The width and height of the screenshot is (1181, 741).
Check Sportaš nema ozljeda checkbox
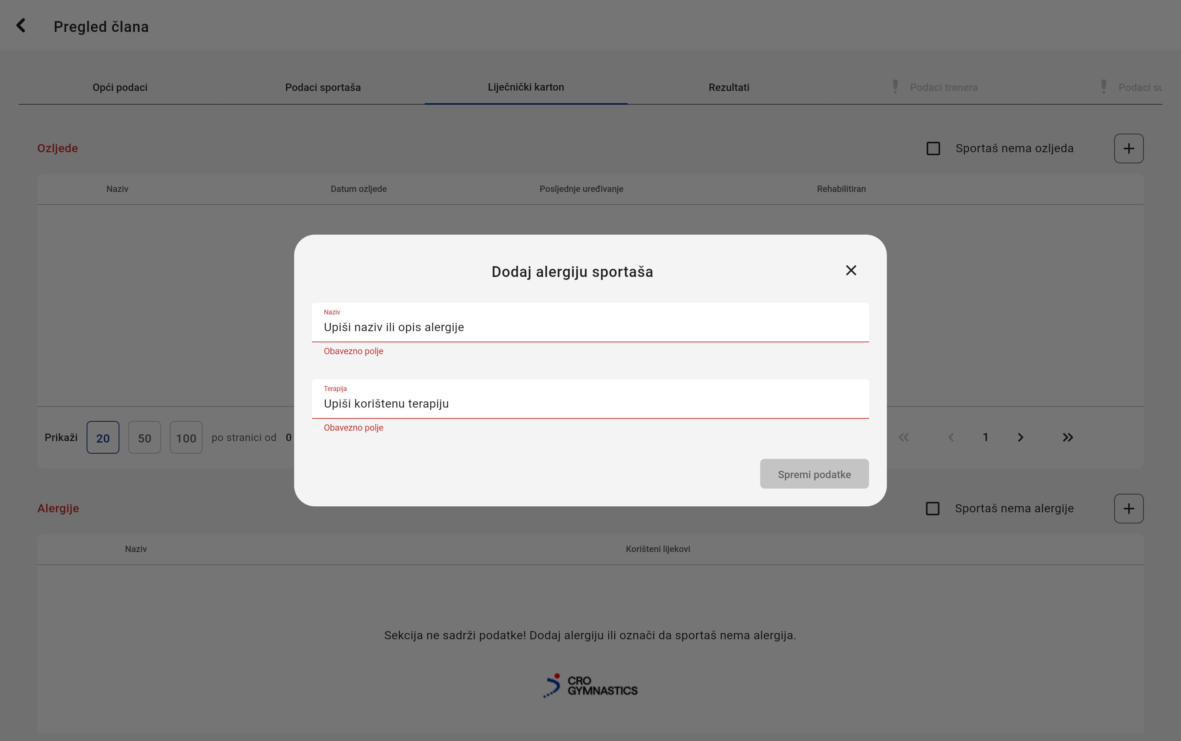coord(933,148)
